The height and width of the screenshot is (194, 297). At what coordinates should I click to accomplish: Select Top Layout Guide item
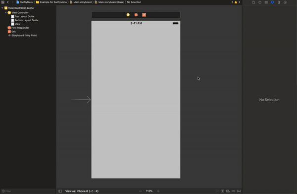pyautogui.click(x=23, y=16)
